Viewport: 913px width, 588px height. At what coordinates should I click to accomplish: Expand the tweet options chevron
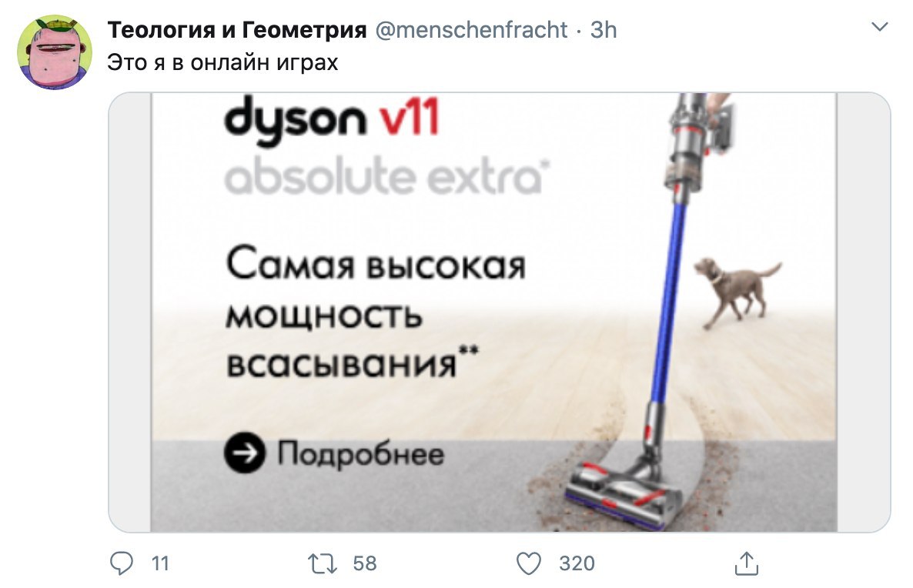click(879, 27)
